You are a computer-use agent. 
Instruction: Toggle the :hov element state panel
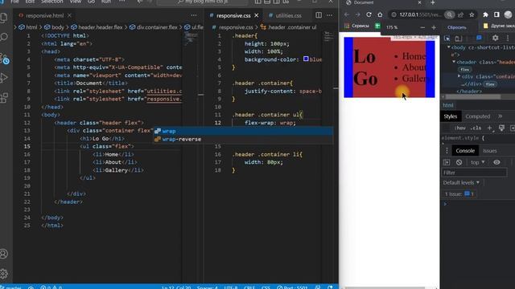coord(460,128)
